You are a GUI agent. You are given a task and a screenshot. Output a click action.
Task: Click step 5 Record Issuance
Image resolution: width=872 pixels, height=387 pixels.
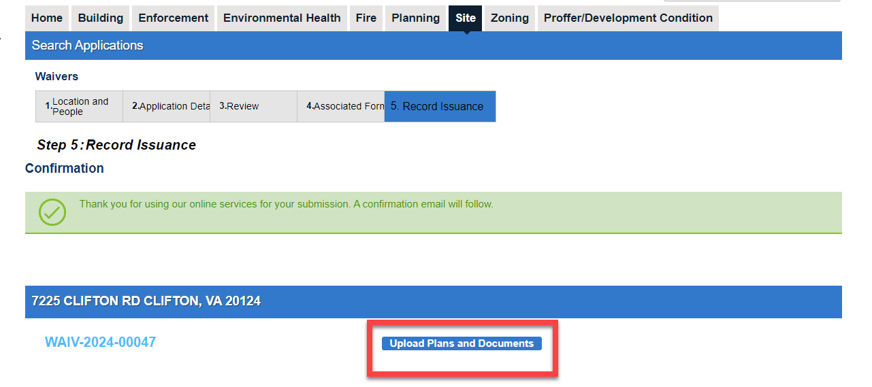(440, 107)
